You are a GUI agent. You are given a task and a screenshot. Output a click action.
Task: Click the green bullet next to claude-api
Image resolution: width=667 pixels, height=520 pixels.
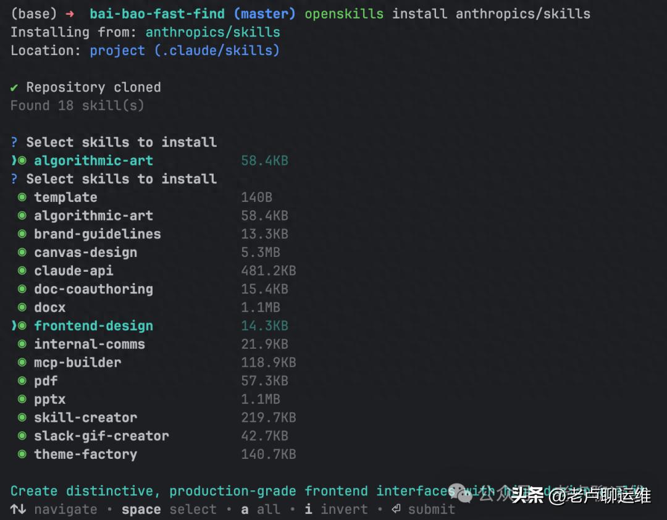[x=22, y=271]
